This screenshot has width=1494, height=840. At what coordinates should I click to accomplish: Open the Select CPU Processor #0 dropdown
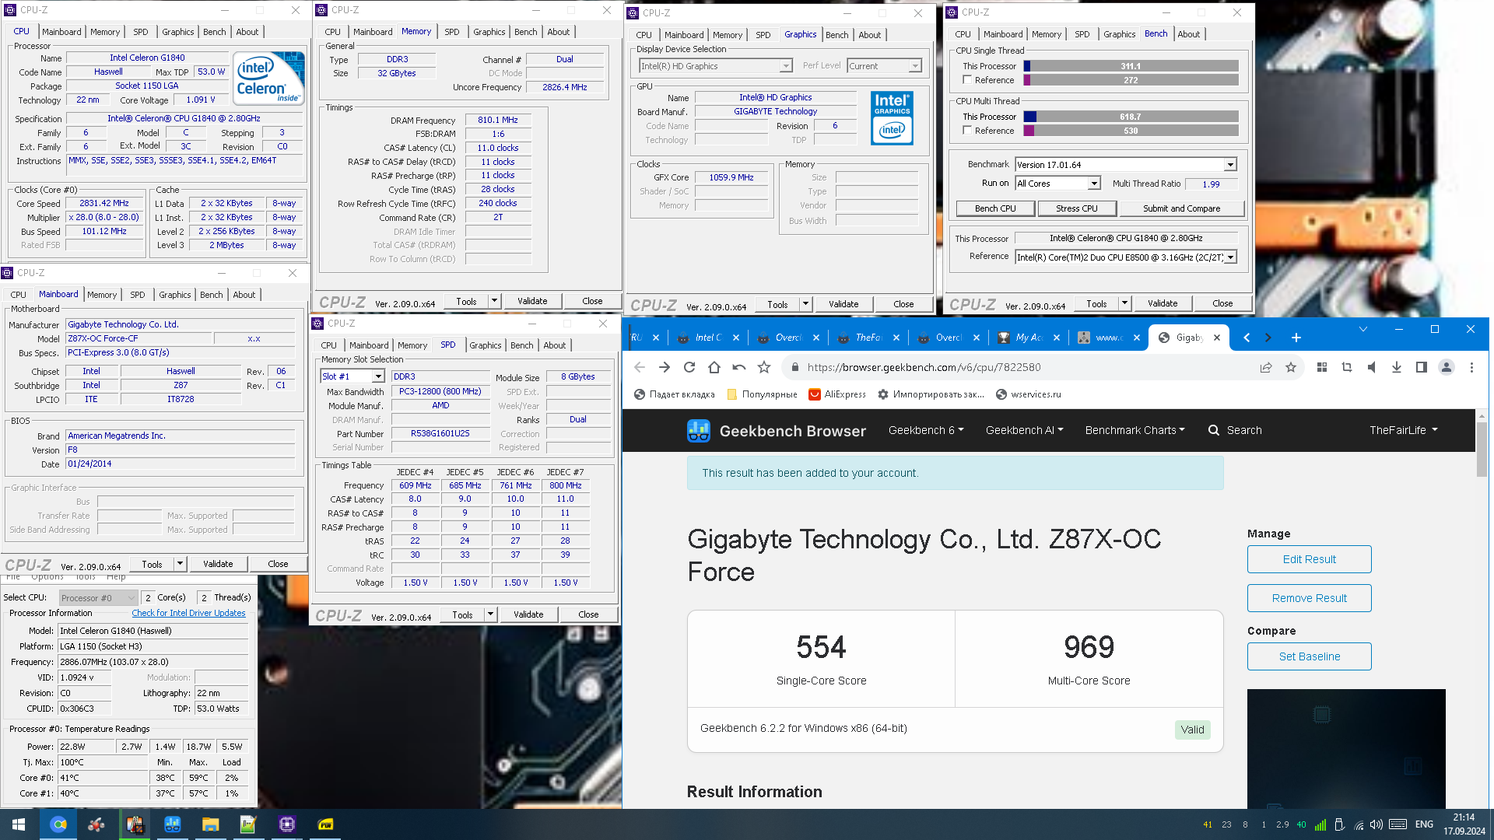point(99,598)
